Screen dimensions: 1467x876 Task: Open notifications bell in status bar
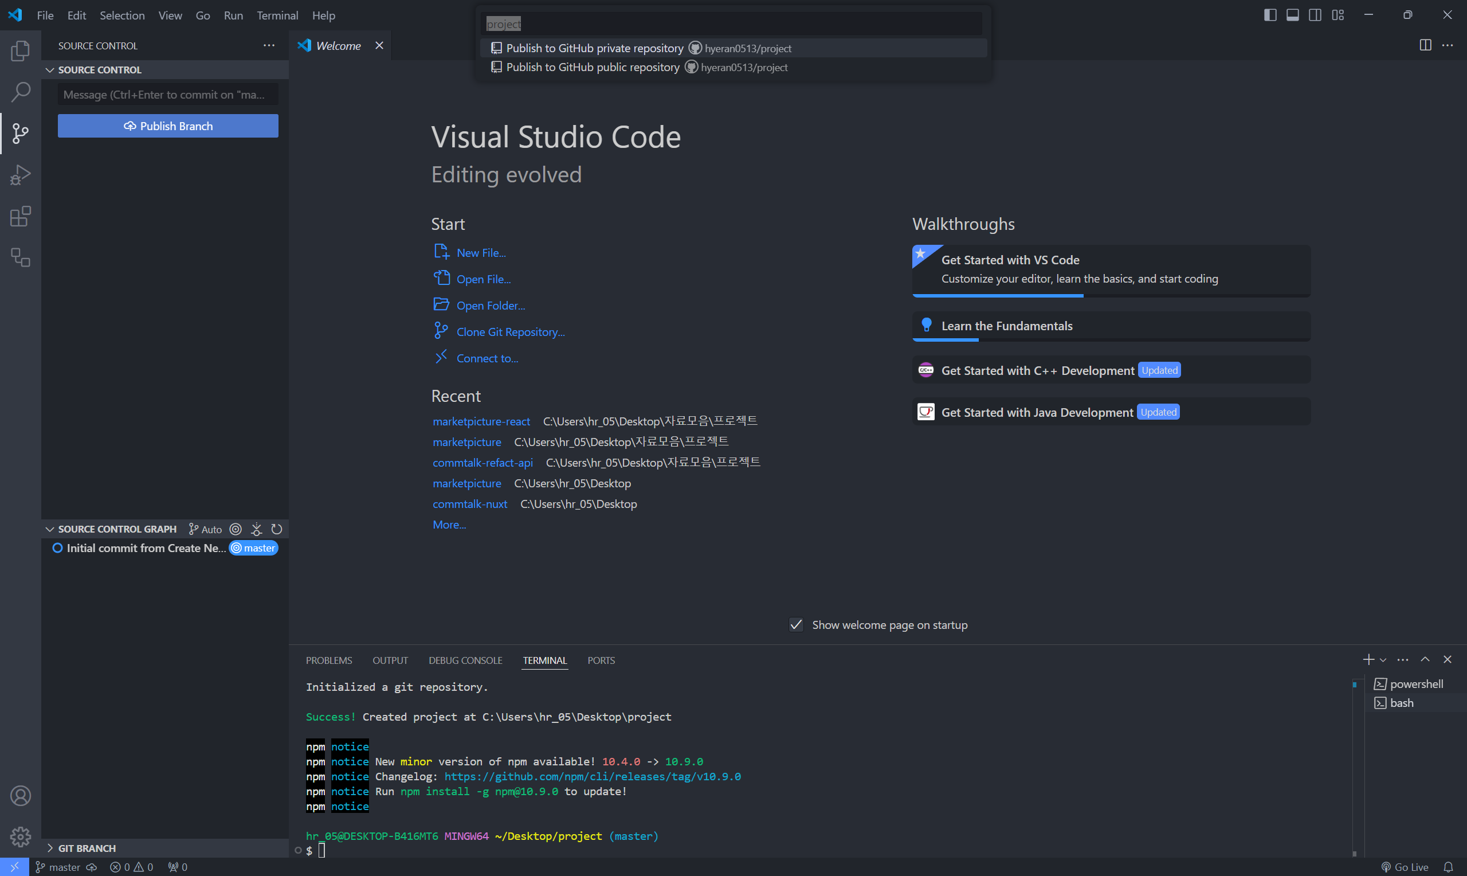pyautogui.click(x=1448, y=867)
